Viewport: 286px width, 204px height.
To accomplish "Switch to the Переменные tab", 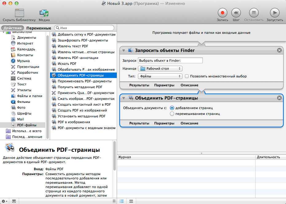I will pos(39,28).
